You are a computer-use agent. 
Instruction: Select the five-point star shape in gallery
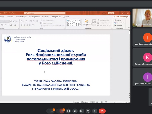[x=79, y=25]
